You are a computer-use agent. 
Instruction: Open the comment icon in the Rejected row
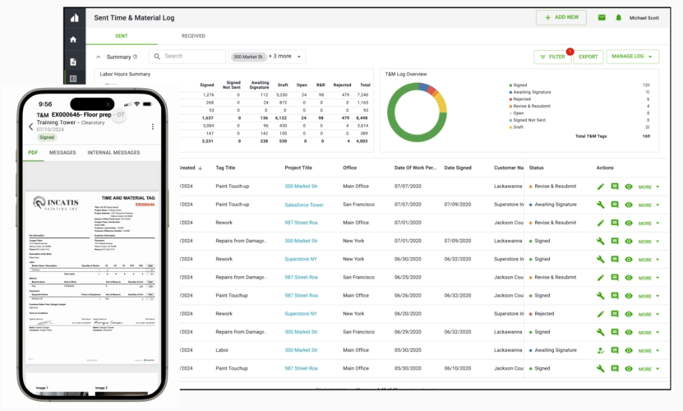click(614, 315)
